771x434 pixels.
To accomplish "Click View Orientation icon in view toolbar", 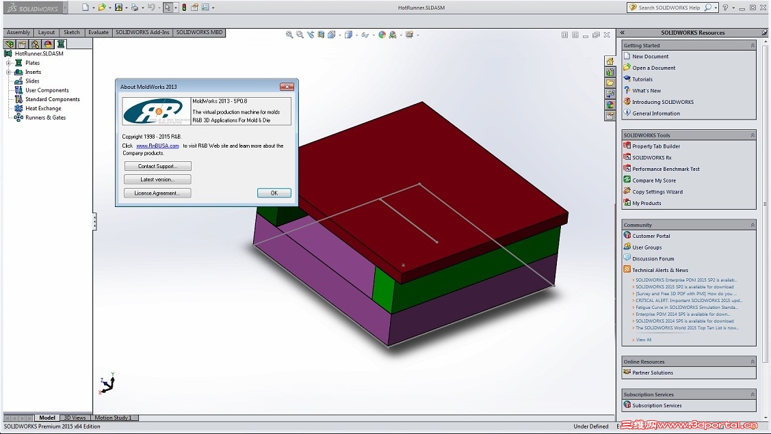I will coord(332,35).
